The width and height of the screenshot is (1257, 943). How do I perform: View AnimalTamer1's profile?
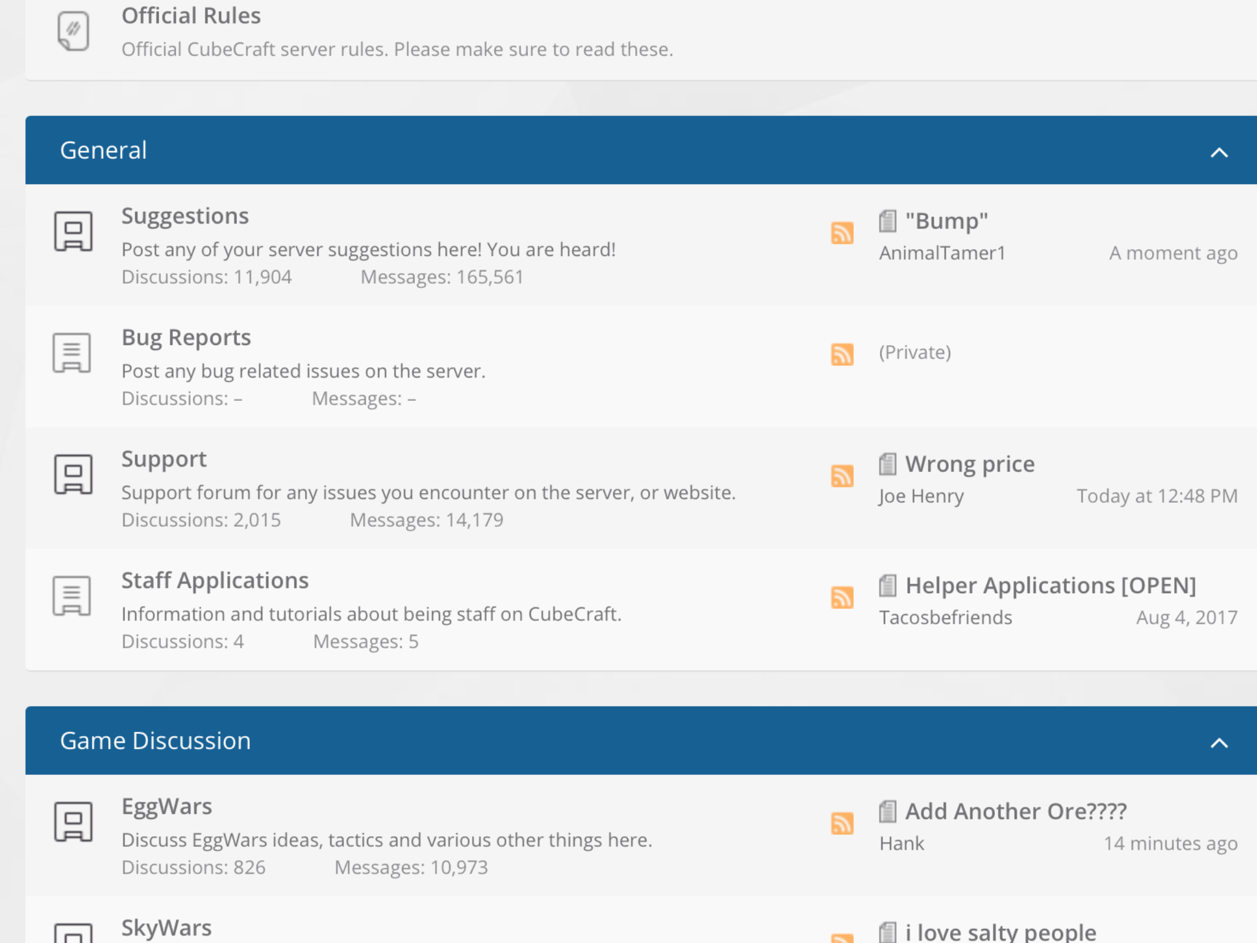click(942, 253)
